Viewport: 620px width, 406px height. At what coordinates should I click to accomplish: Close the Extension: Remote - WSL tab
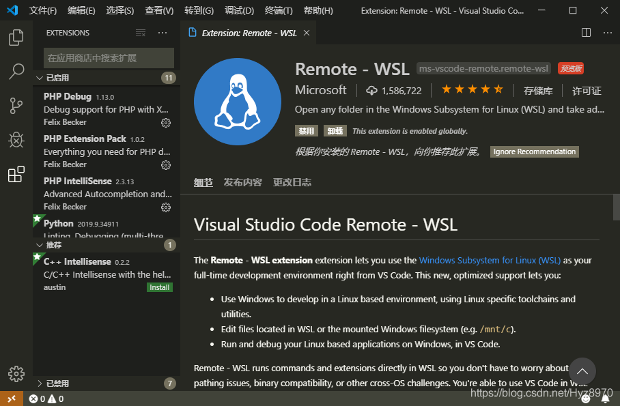click(307, 33)
